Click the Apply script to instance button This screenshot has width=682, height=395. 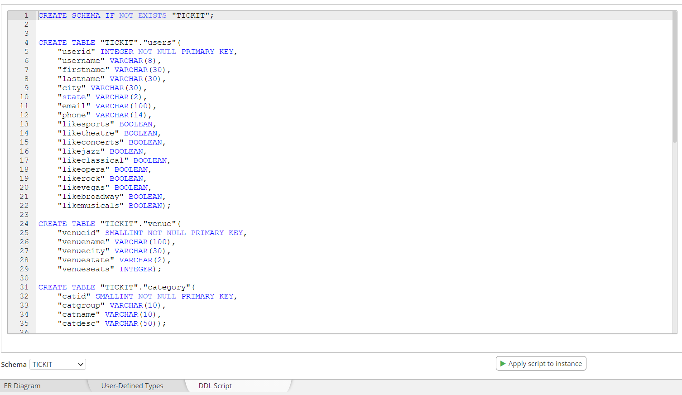(541, 363)
